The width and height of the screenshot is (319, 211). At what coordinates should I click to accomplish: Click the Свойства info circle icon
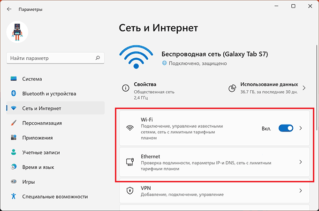pos(126,88)
